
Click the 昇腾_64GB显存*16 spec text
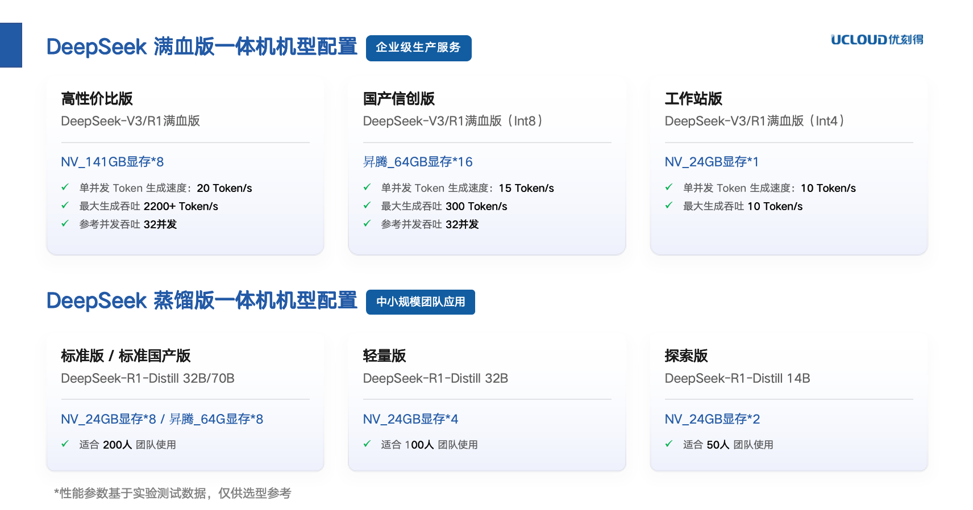pos(418,162)
